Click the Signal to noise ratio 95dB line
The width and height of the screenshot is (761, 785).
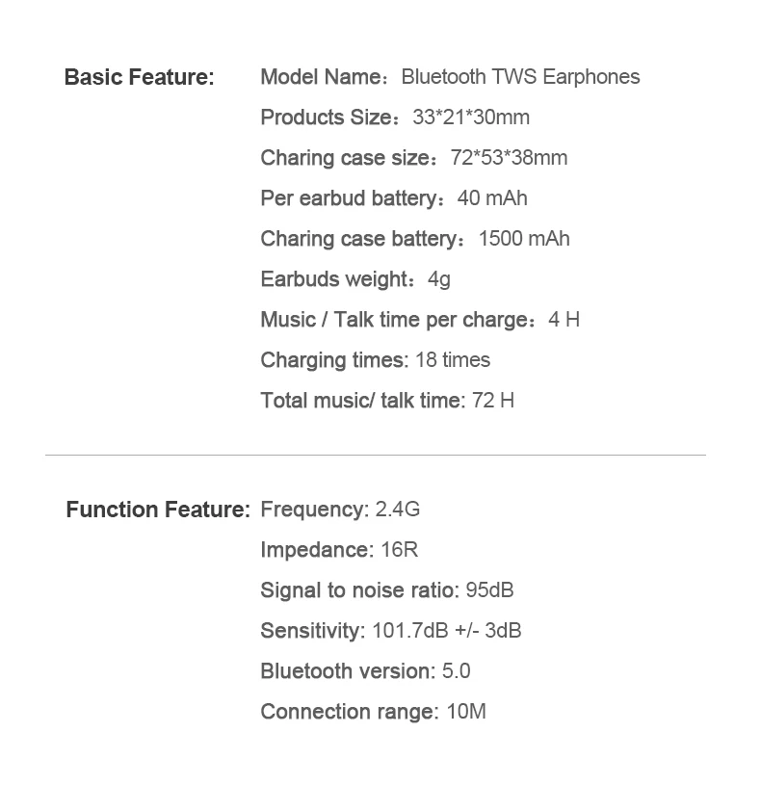point(387,590)
